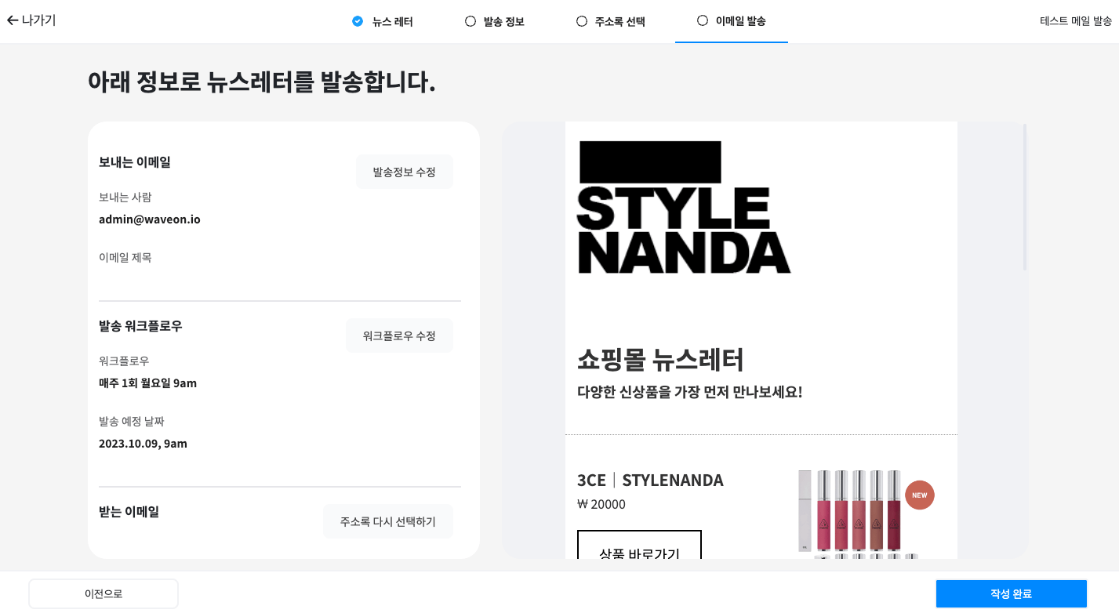1119x613 pixels.
Task: Click 주소록 다시 선택하기 button
Action: pyautogui.click(x=387, y=521)
